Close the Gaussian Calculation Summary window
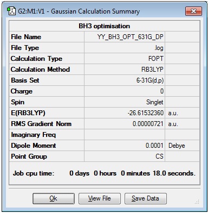Viewport: 208px width, 213px height. 193,11
